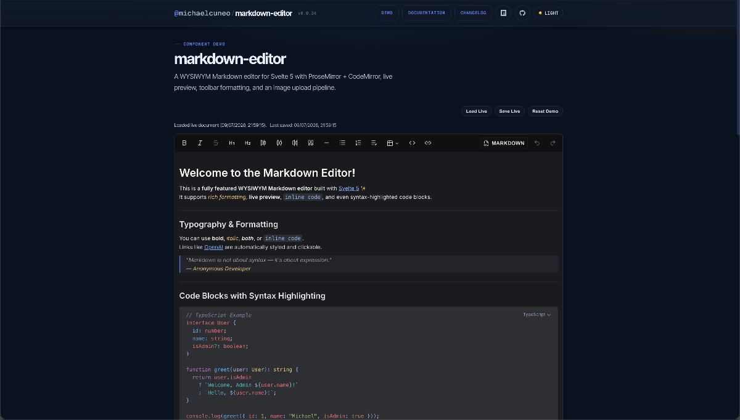Follow the OpenAI link
740x420 pixels.
[x=213, y=247]
